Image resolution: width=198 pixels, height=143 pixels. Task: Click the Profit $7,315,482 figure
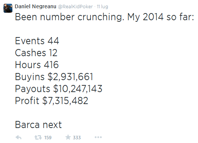tap(51, 101)
